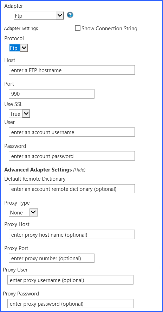Focus the Proxy Password input field
The width and height of the screenshot is (163, 312).
click(x=70, y=304)
